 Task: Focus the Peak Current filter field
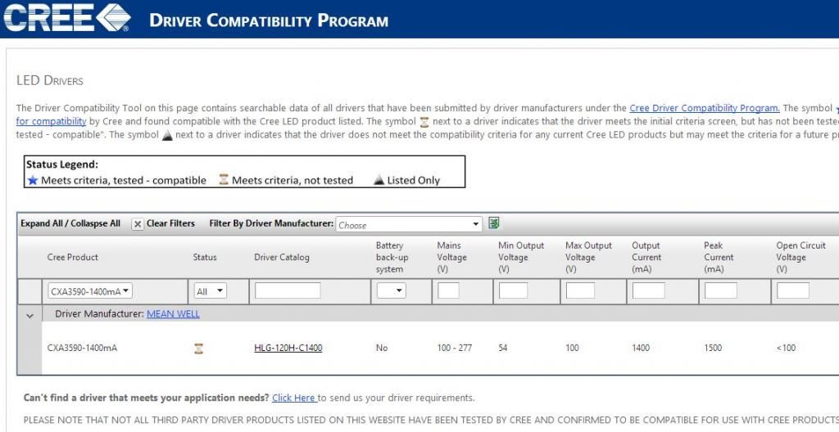click(x=721, y=290)
